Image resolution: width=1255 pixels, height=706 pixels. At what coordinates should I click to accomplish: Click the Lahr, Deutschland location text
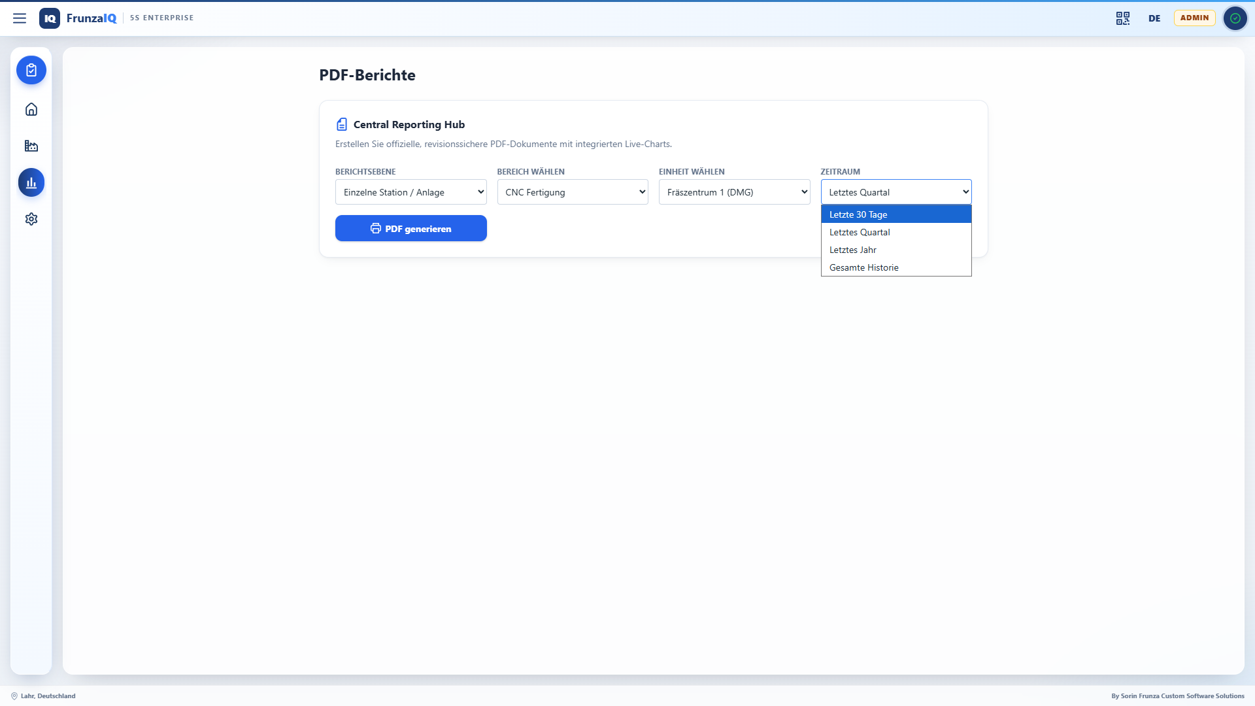coord(48,696)
